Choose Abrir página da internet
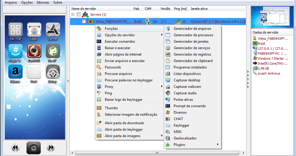This screenshot has width=296, height=156. [x=130, y=54]
